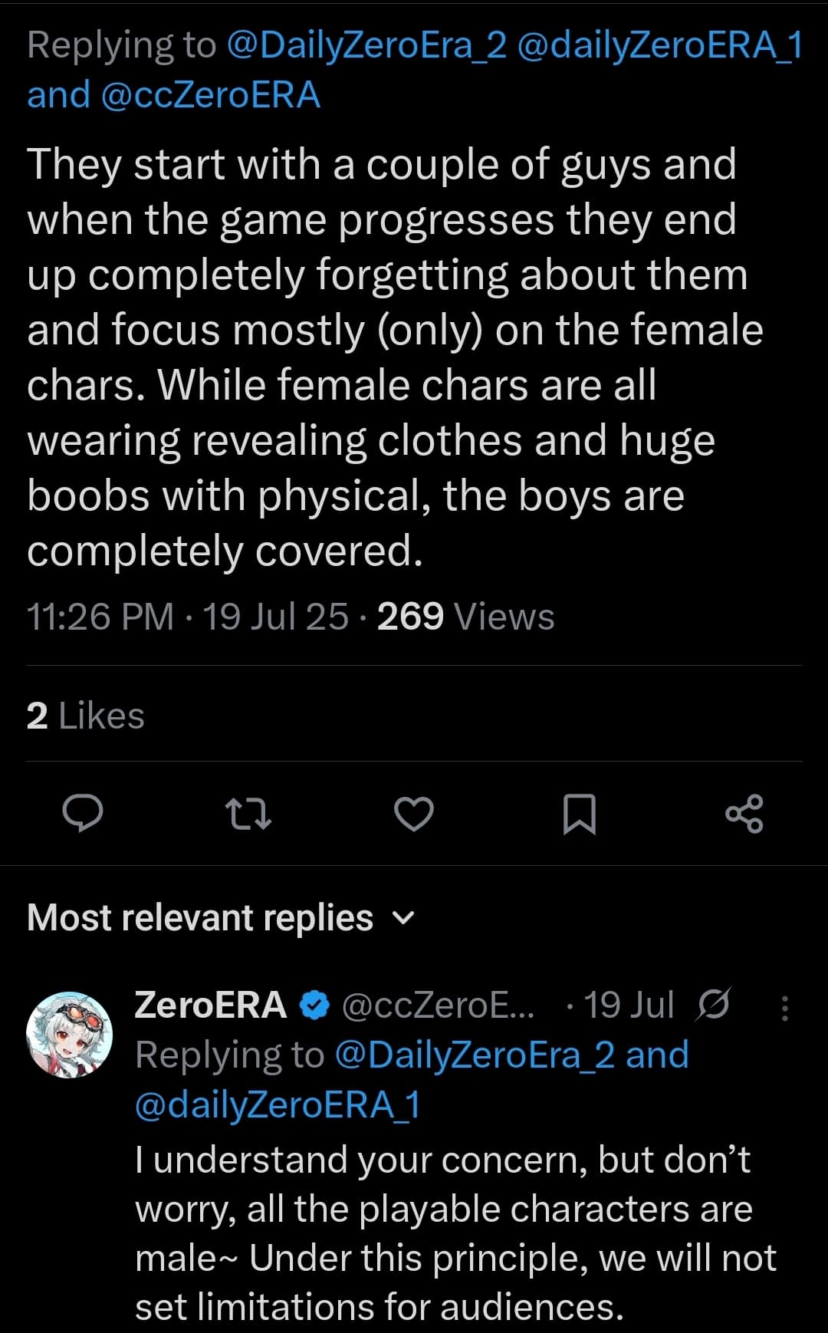This screenshot has width=828, height=1333.
Task: Open @DailyZeroEra_2 mention in ZeroERA's reply
Action: (475, 1055)
